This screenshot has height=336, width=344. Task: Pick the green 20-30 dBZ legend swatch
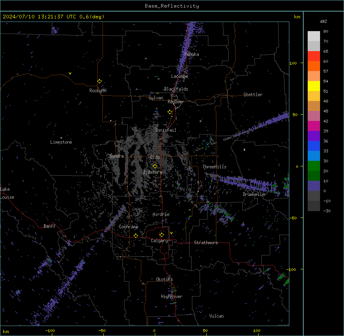pos(314,166)
